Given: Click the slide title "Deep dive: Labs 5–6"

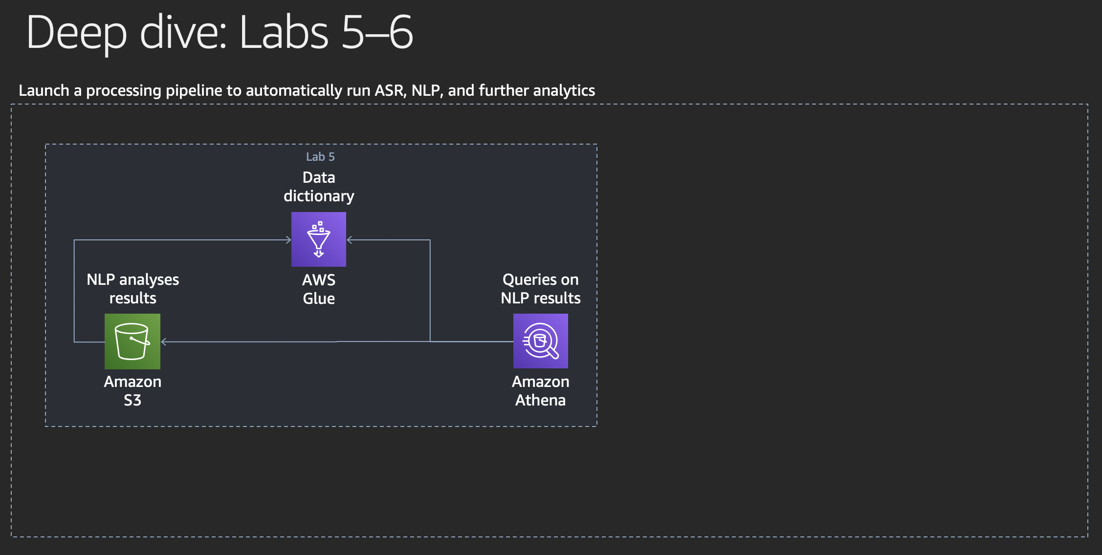Looking at the screenshot, I should 220,32.
